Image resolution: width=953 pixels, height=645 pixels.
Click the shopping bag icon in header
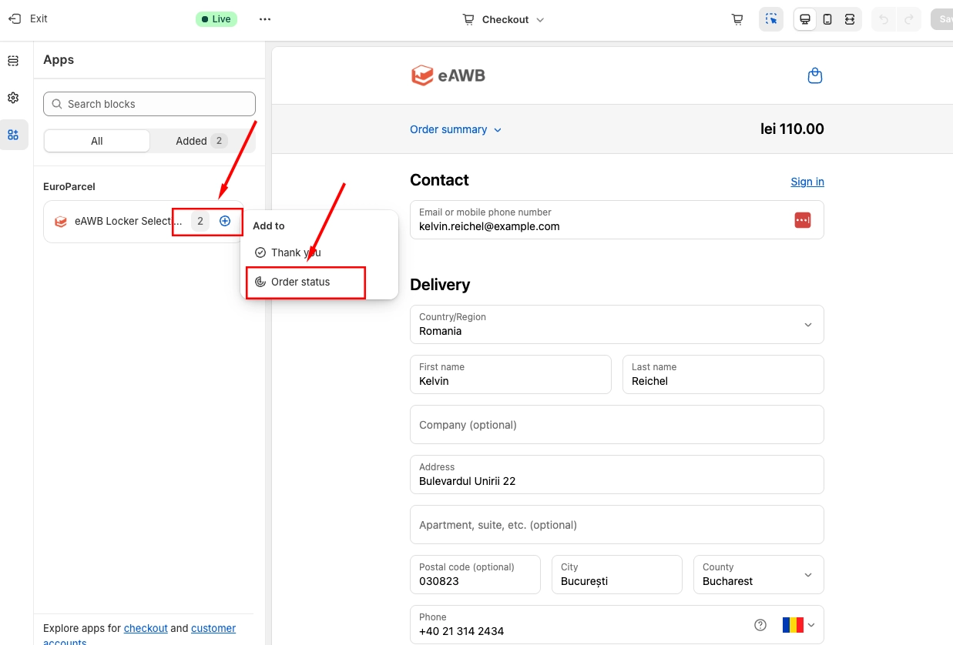point(815,75)
